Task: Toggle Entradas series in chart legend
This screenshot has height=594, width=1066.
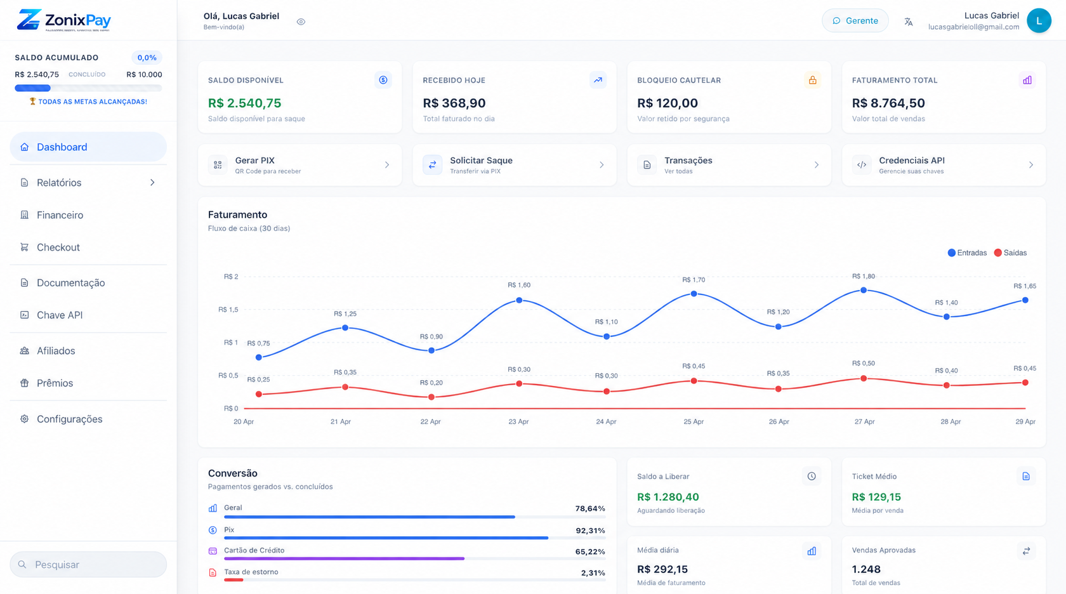Action: pos(967,253)
